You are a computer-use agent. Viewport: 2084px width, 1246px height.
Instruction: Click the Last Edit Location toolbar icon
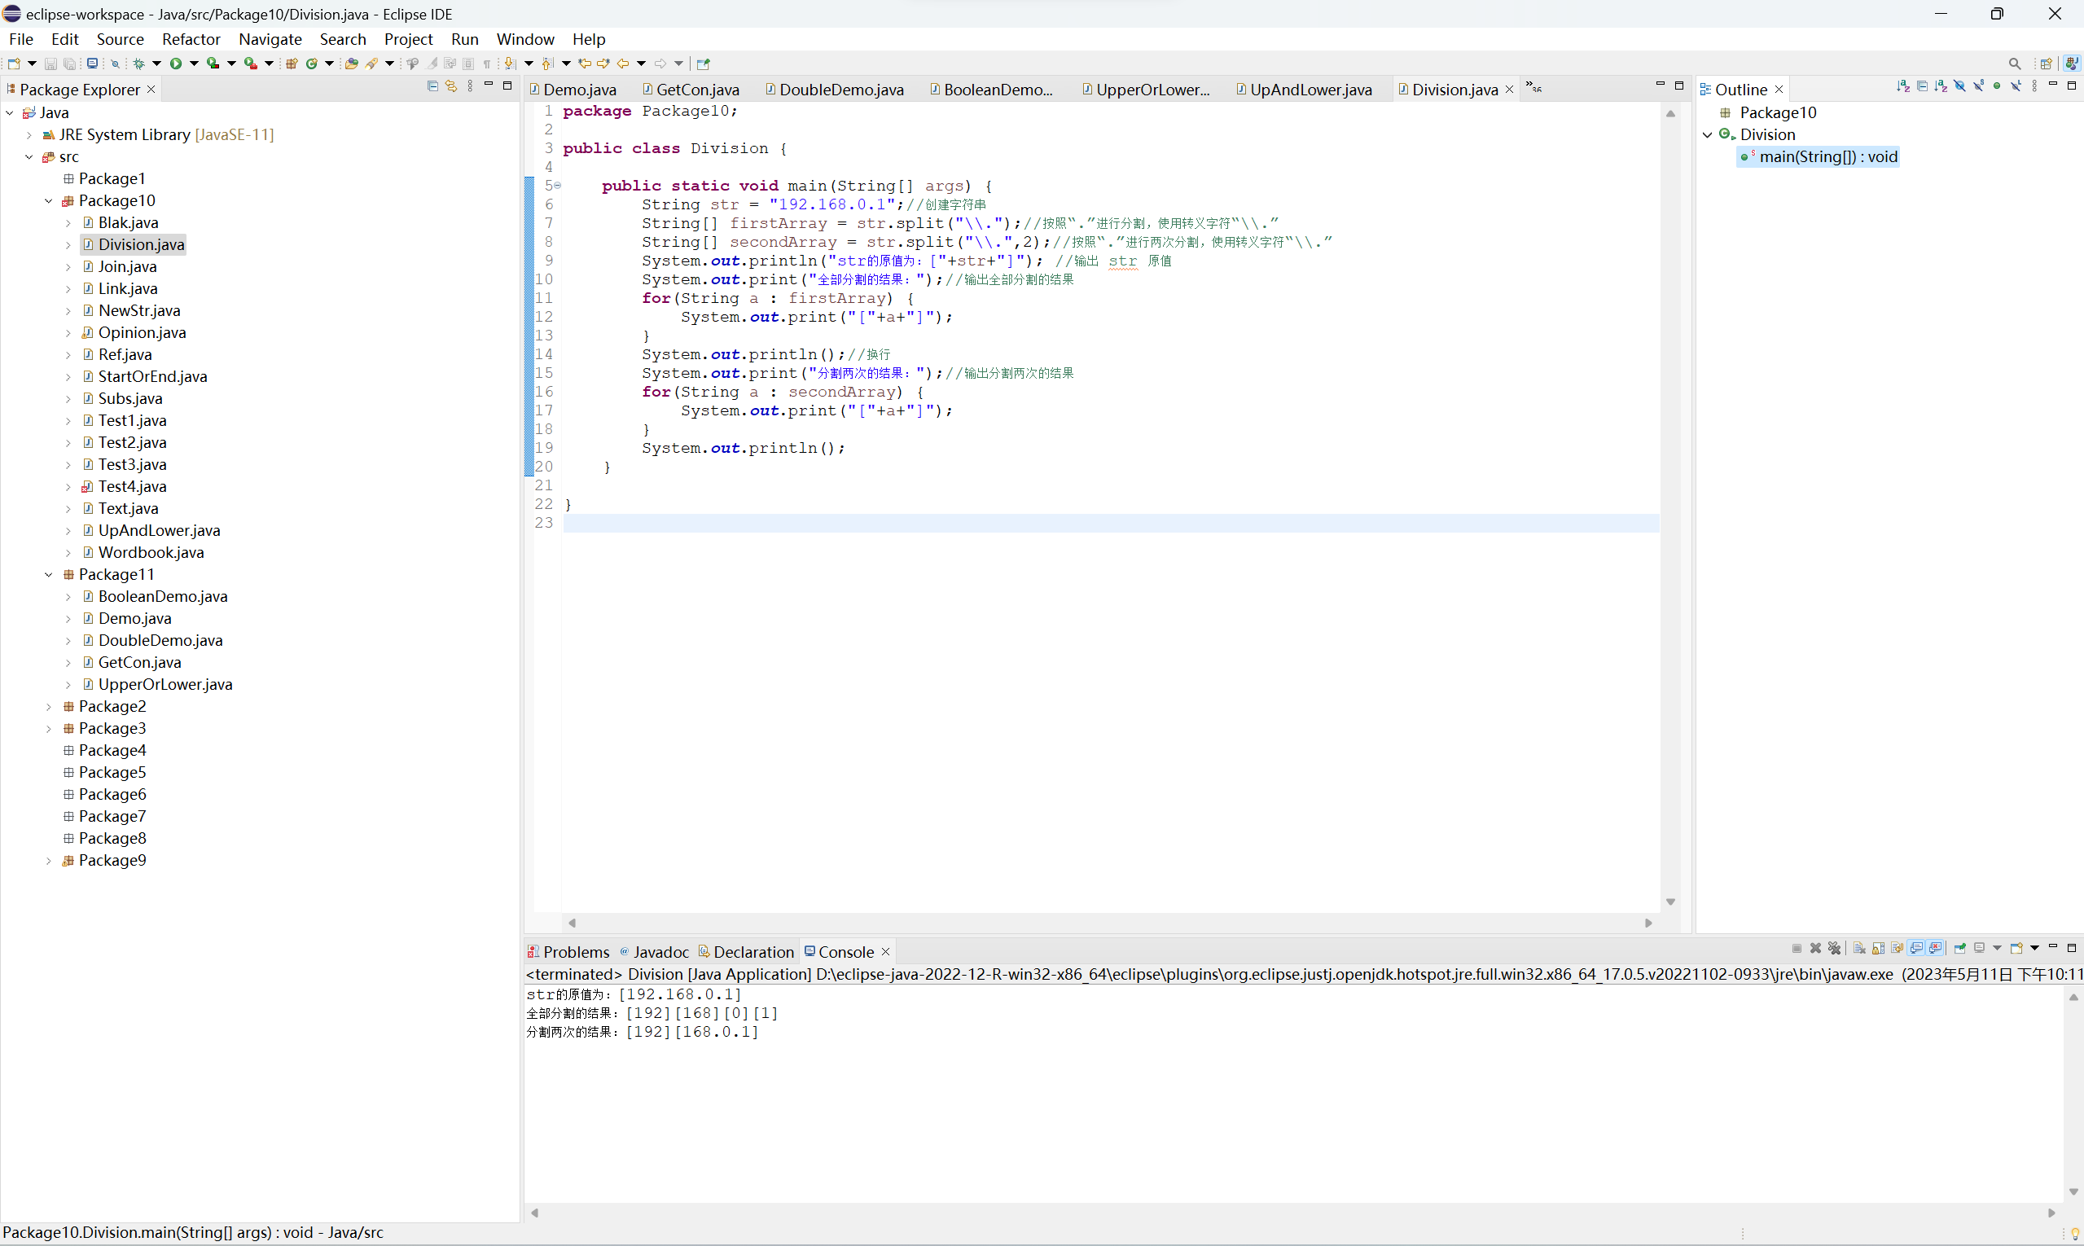pos(585,64)
